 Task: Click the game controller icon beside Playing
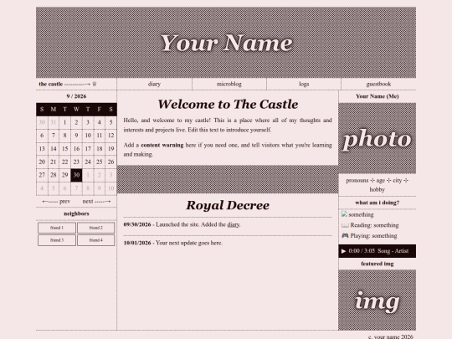[x=345, y=235]
